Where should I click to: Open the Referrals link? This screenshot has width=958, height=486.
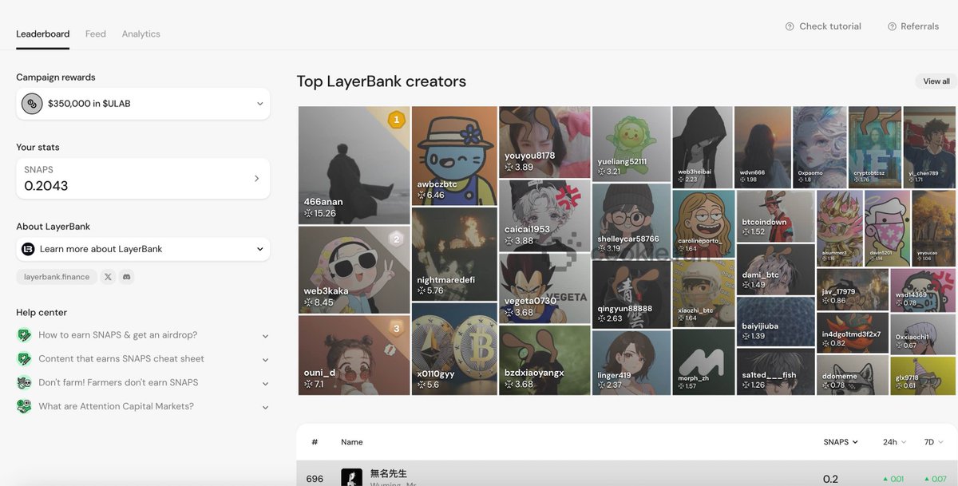pyautogui.click(x=913, y=26)
